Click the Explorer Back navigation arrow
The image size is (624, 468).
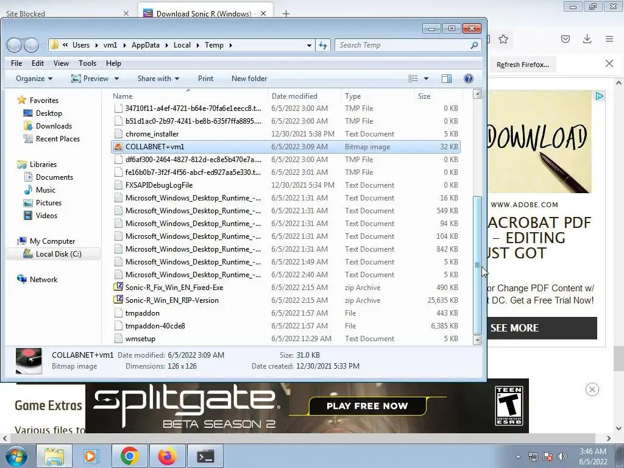[15, 45]
